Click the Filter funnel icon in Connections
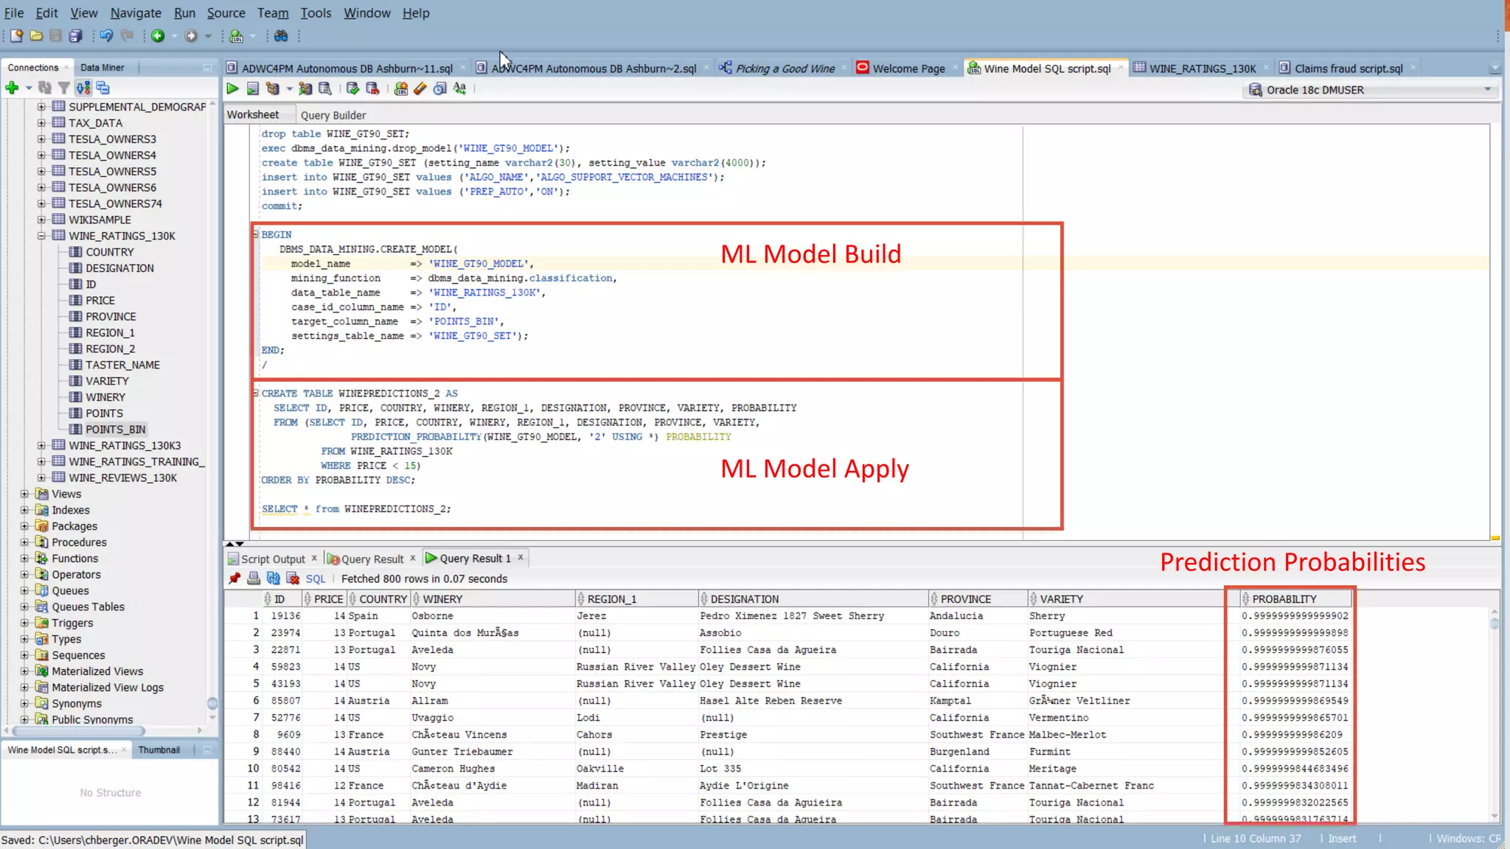The width and height of the screenshot is (1510, 849). point(64,88)
